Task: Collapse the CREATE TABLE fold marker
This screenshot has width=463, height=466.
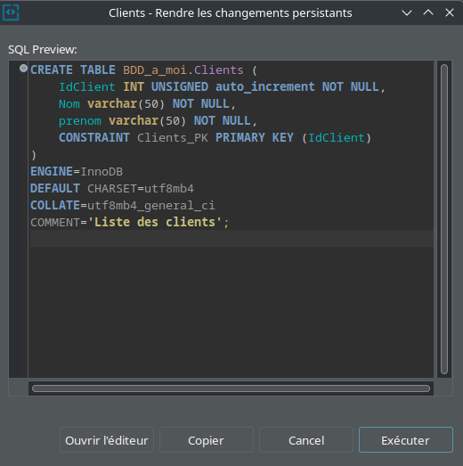Action: pyautogui.click(x=23, y=69)
